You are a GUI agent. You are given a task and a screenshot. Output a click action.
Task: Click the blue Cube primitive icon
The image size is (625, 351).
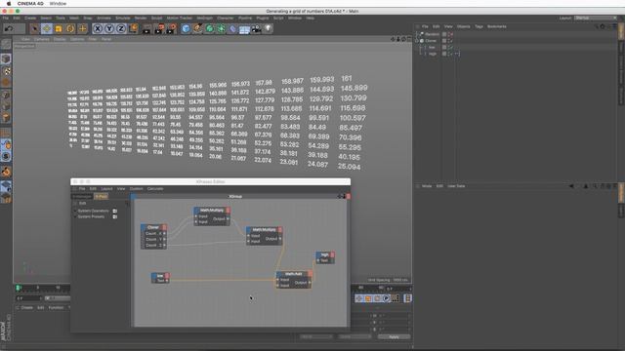point(186,28)
